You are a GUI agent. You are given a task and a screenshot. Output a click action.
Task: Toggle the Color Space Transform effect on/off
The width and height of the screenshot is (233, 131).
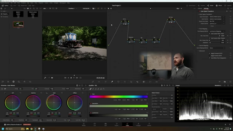pos(199,11)
